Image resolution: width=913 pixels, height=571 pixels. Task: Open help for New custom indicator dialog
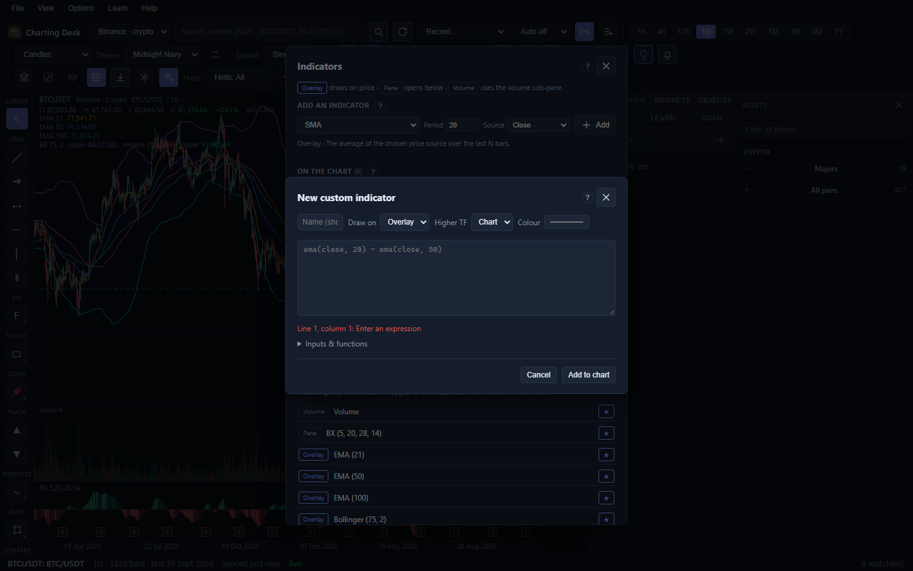(x=587, y=197)
